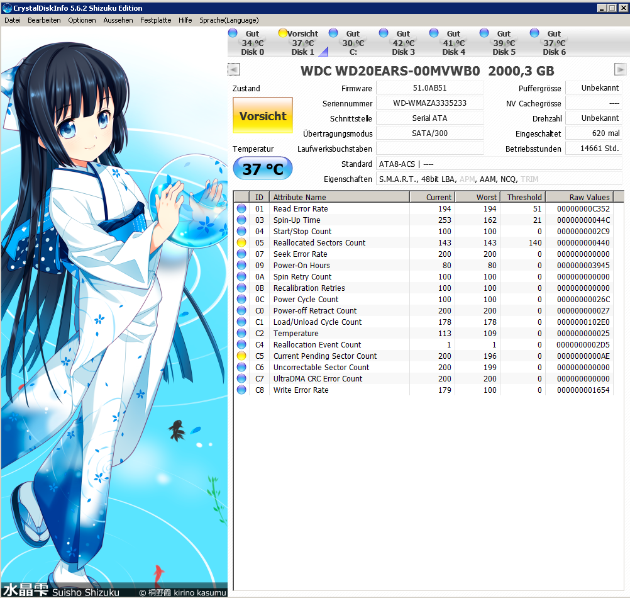The image size is (630, 598).
Task: Click the Betriebsstunden value 14661 Std.
Action: [594, 148]
